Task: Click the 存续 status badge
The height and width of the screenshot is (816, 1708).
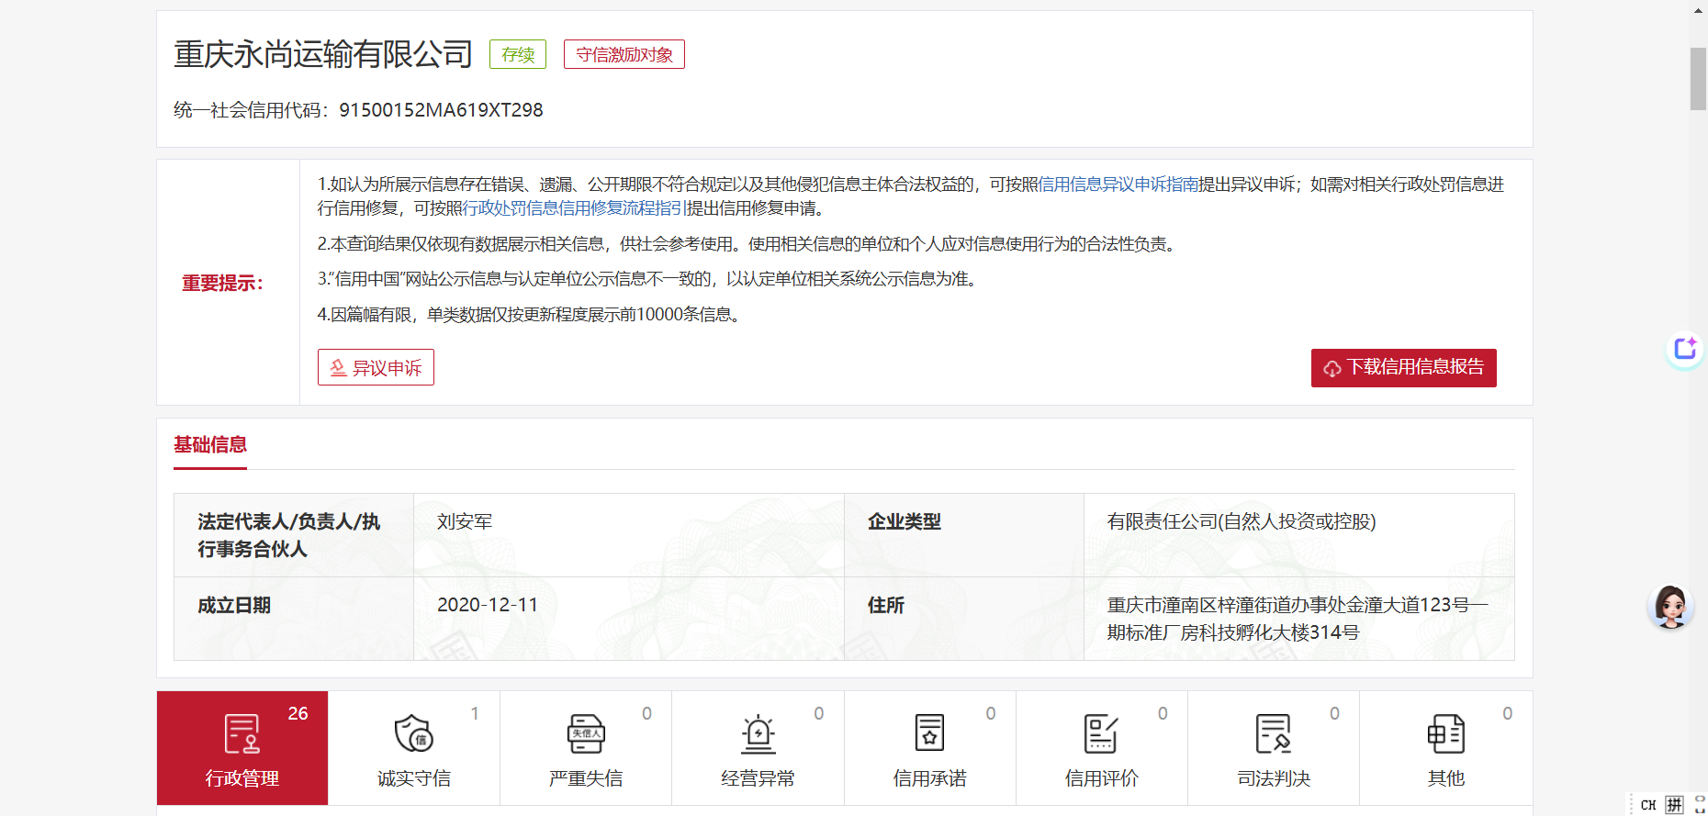Action: (518, 55)
